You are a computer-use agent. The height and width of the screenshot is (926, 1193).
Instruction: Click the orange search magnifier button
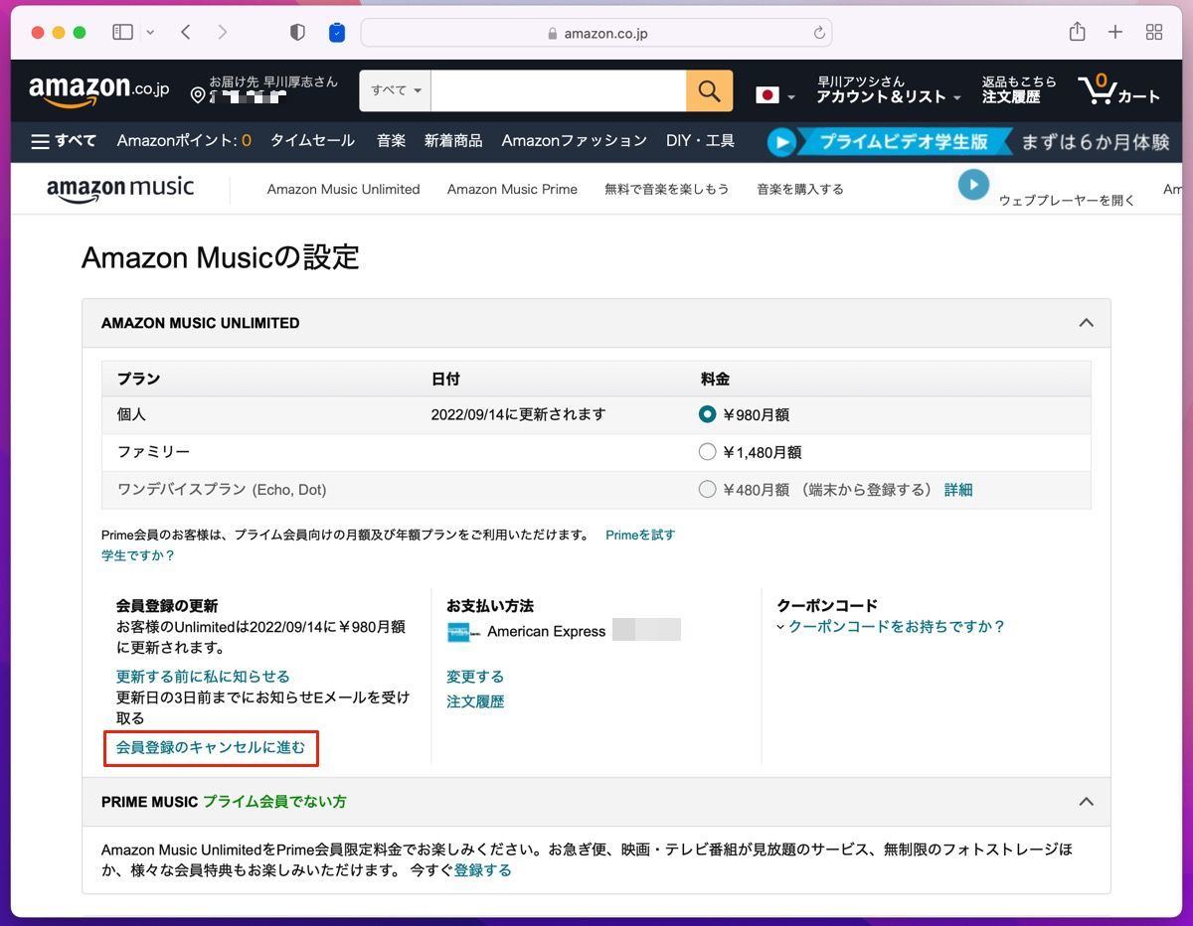[709, 90]
